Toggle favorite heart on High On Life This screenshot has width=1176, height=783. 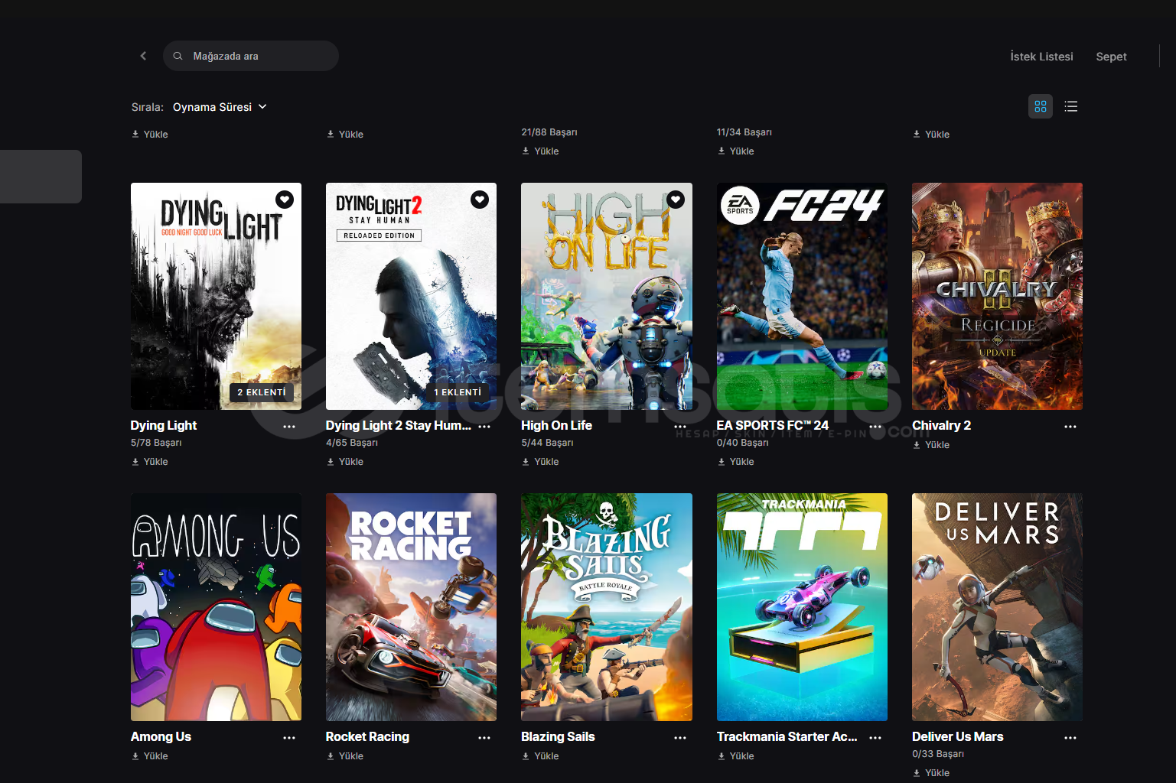[x=676, y=200]
